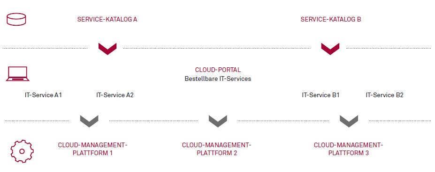Screen dimensions: 435x172
Task: Click the CLOUD-PORTAL title
Action: pyautogui.click(x=218, y=70)
